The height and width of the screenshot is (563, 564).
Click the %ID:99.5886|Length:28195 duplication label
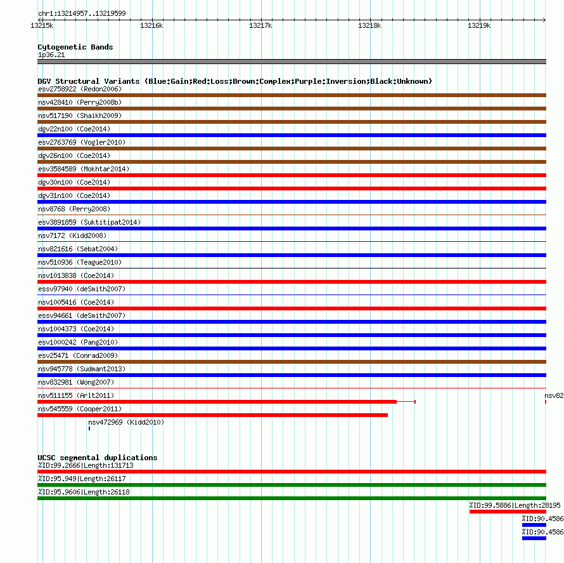tap(515, 505)
